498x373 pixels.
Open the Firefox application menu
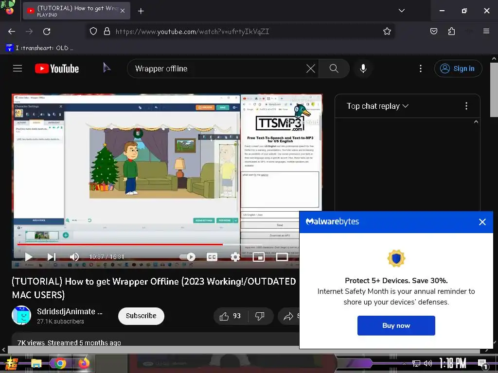pos(486,31)
